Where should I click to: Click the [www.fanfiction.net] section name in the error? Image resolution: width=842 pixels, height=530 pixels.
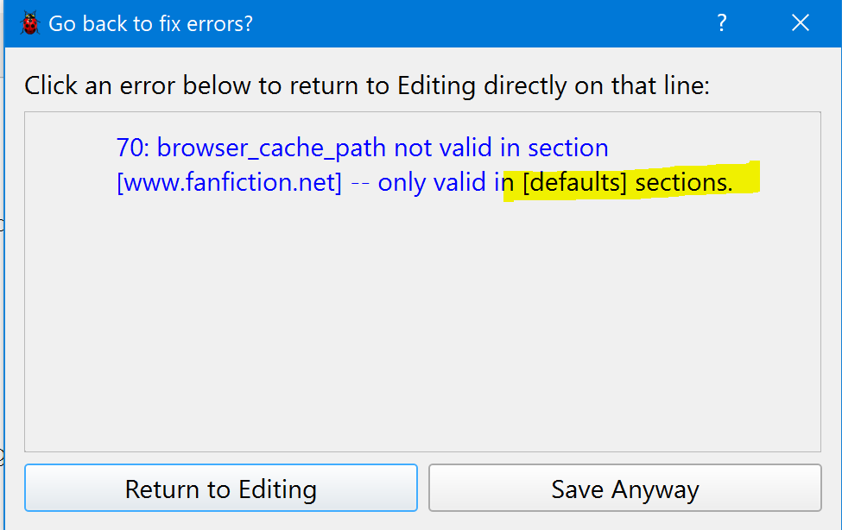coord(230,183)
